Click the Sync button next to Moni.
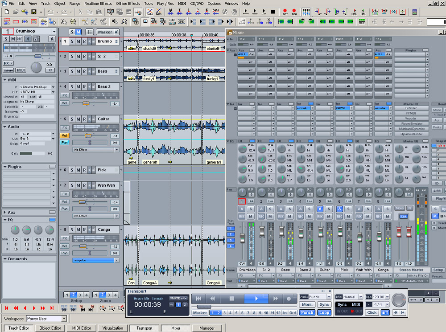Image resolution: width=446 pixels, height=332 pixels. point(324,304)
